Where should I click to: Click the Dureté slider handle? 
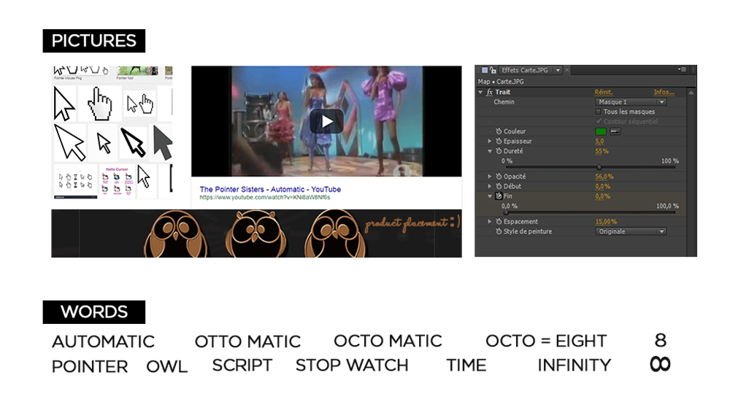tap(599, 167)
